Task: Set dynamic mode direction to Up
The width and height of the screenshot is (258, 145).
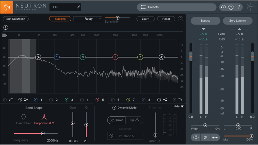Action: [134, 120]
